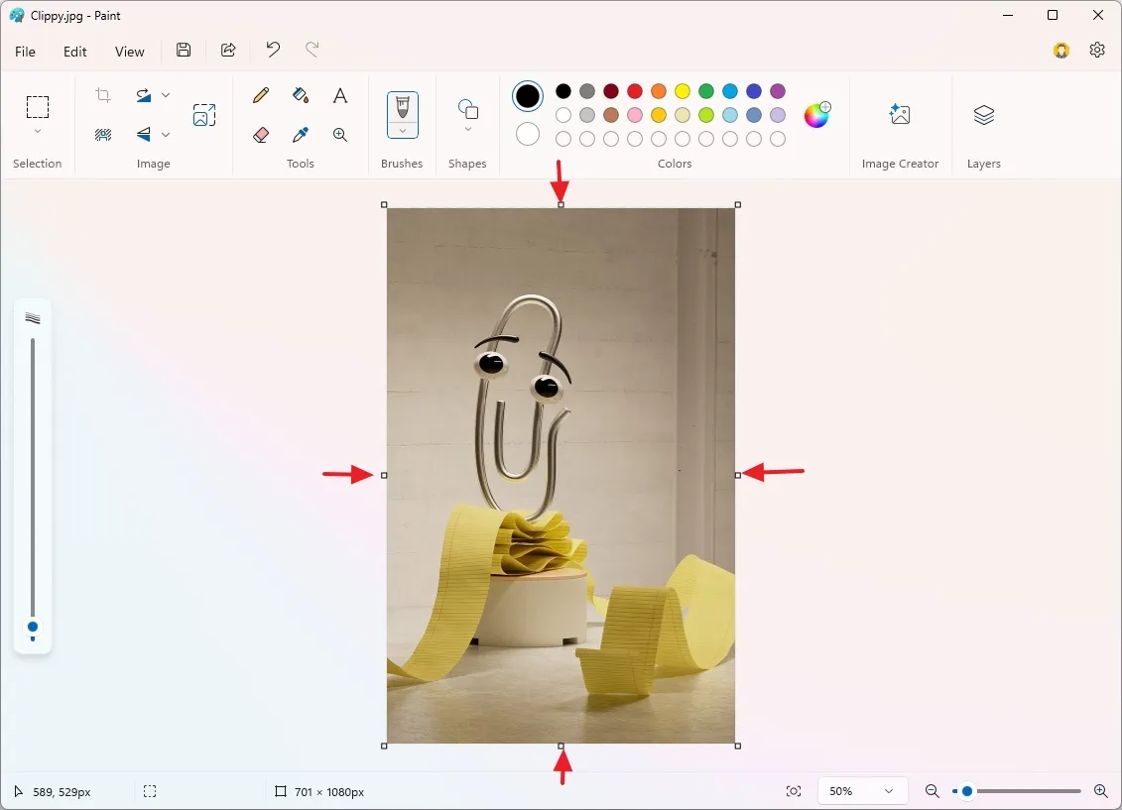Open the View menu
The image size is (1122, 810).
[x=129, y=51]
